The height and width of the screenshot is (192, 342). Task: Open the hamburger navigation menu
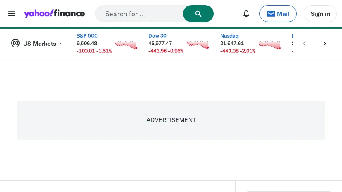(x=12, y=14)
